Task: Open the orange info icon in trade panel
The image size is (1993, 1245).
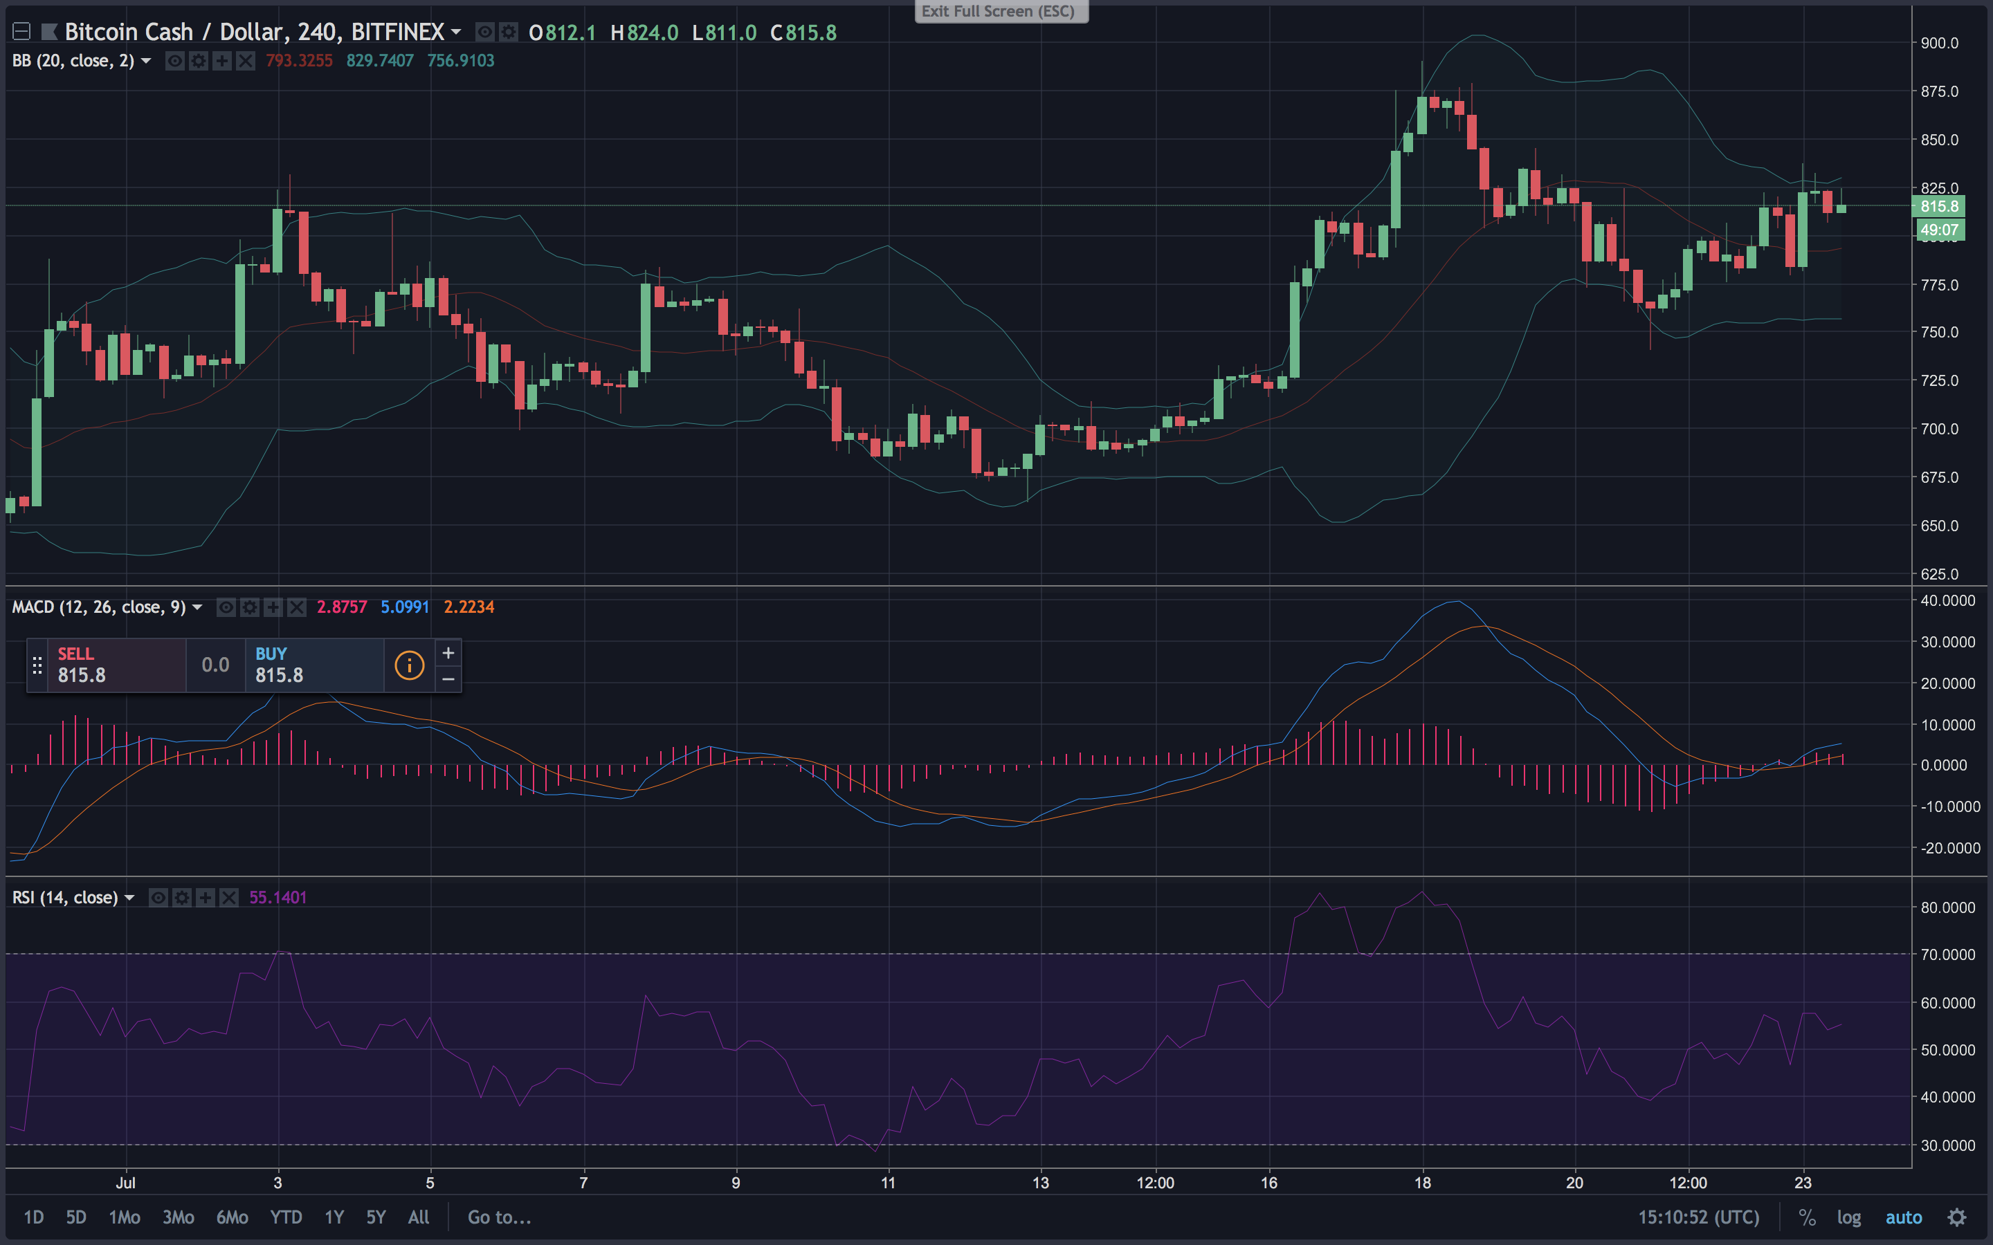Action: [x=409, y=665]
